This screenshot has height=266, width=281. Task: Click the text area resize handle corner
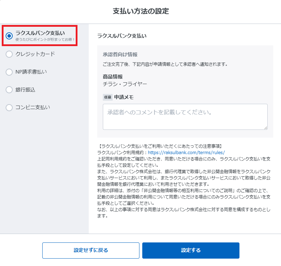point(266,128)
